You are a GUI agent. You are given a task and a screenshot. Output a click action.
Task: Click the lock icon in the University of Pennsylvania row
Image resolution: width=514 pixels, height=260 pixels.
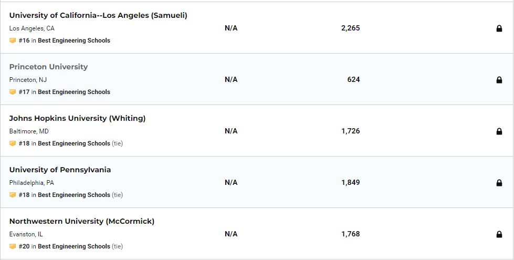(x=499, y=183)
